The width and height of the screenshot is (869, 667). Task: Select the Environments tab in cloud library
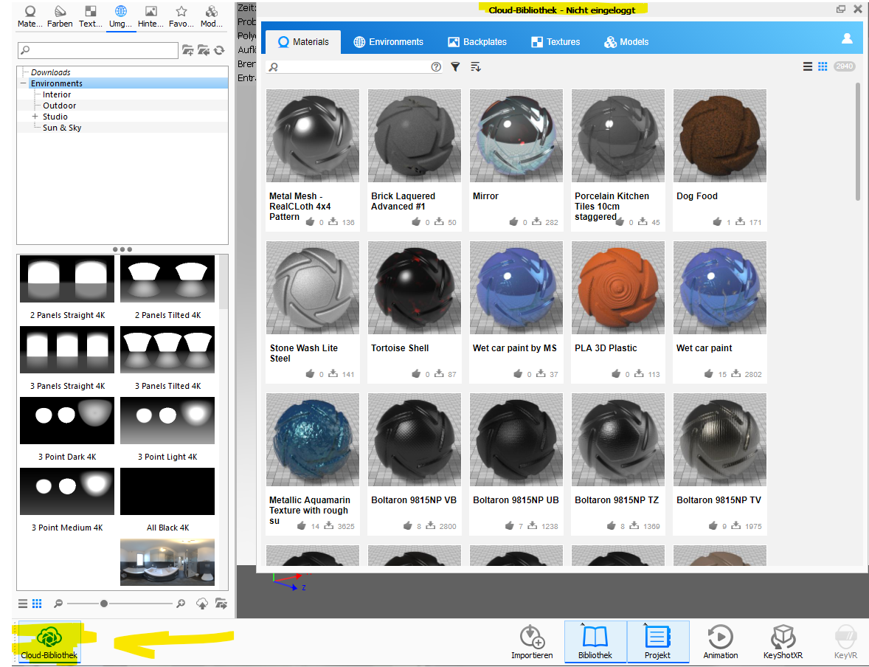tap(389, 42)
